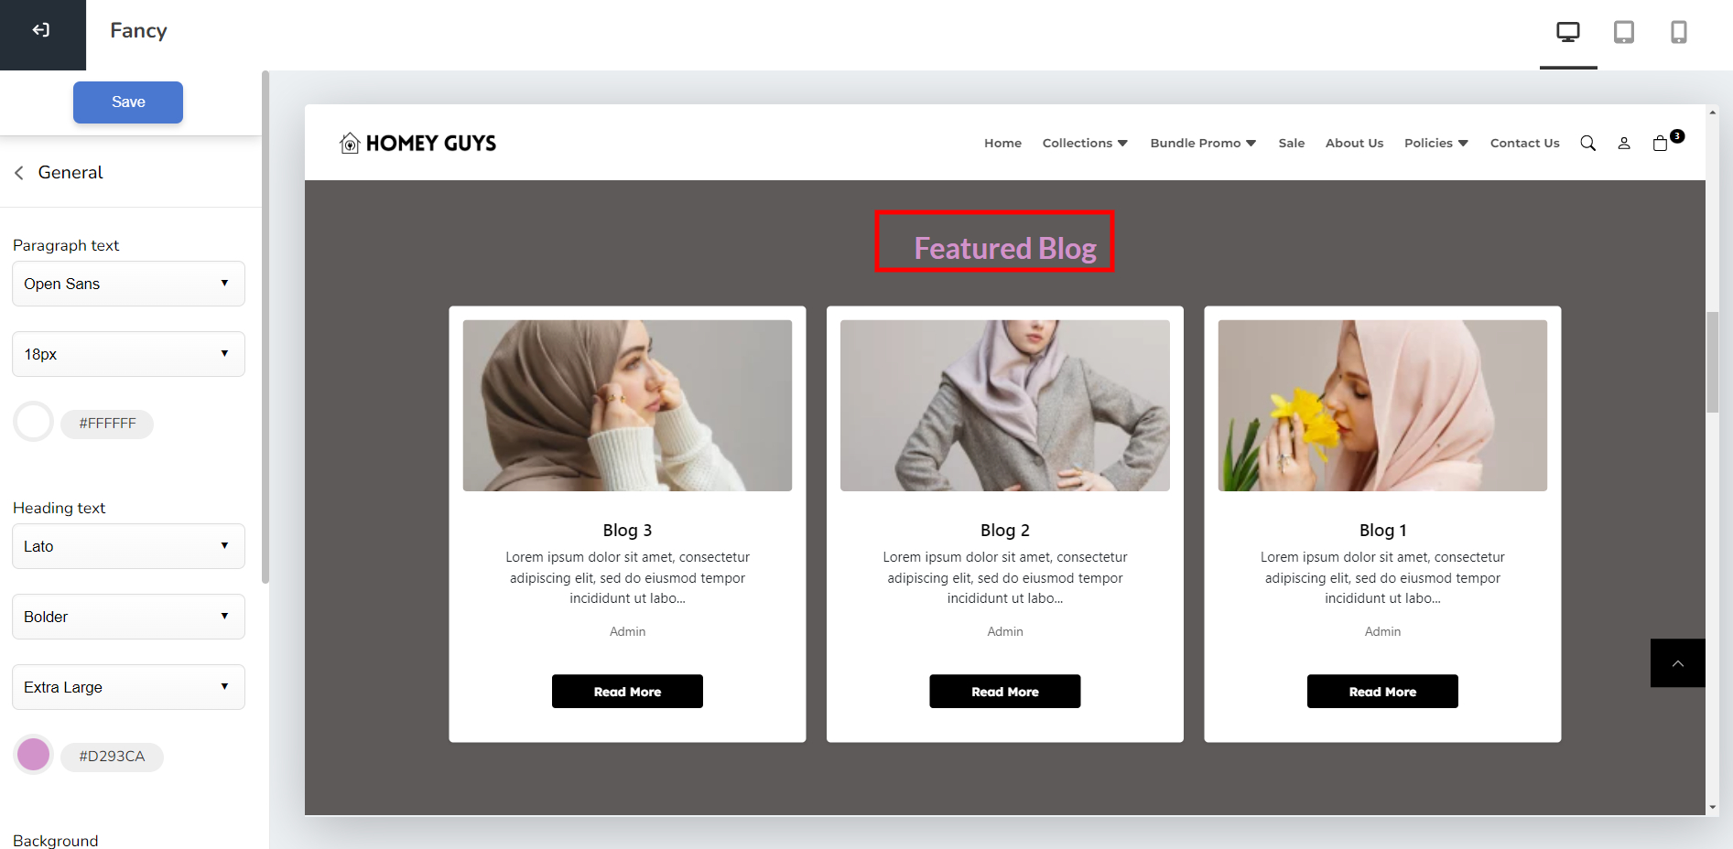This screenshot has height=849, width=1733.
Task: Open the Extra Large size dropdown
Action: 128,687
